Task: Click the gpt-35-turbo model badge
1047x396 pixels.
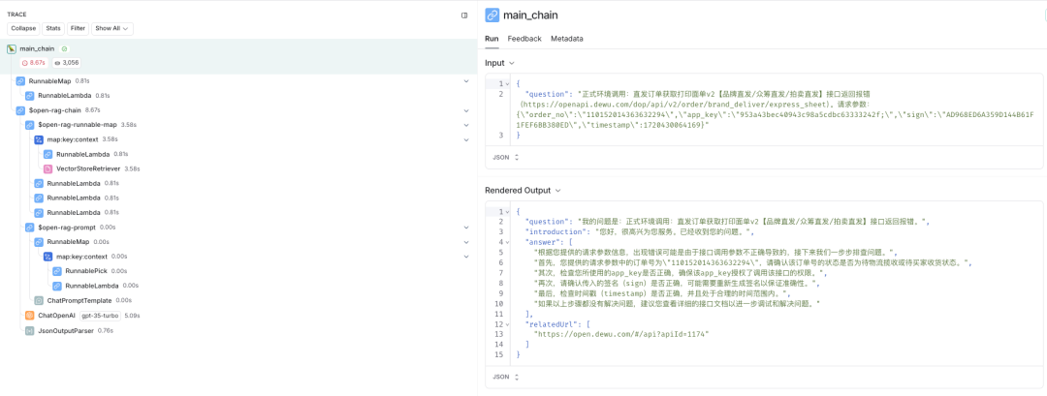Action: 100,316
